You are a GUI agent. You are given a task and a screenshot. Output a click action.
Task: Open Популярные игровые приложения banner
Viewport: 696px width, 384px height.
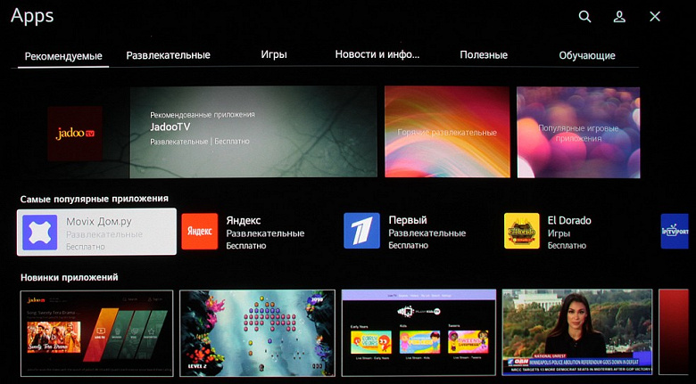pos(578,133)
